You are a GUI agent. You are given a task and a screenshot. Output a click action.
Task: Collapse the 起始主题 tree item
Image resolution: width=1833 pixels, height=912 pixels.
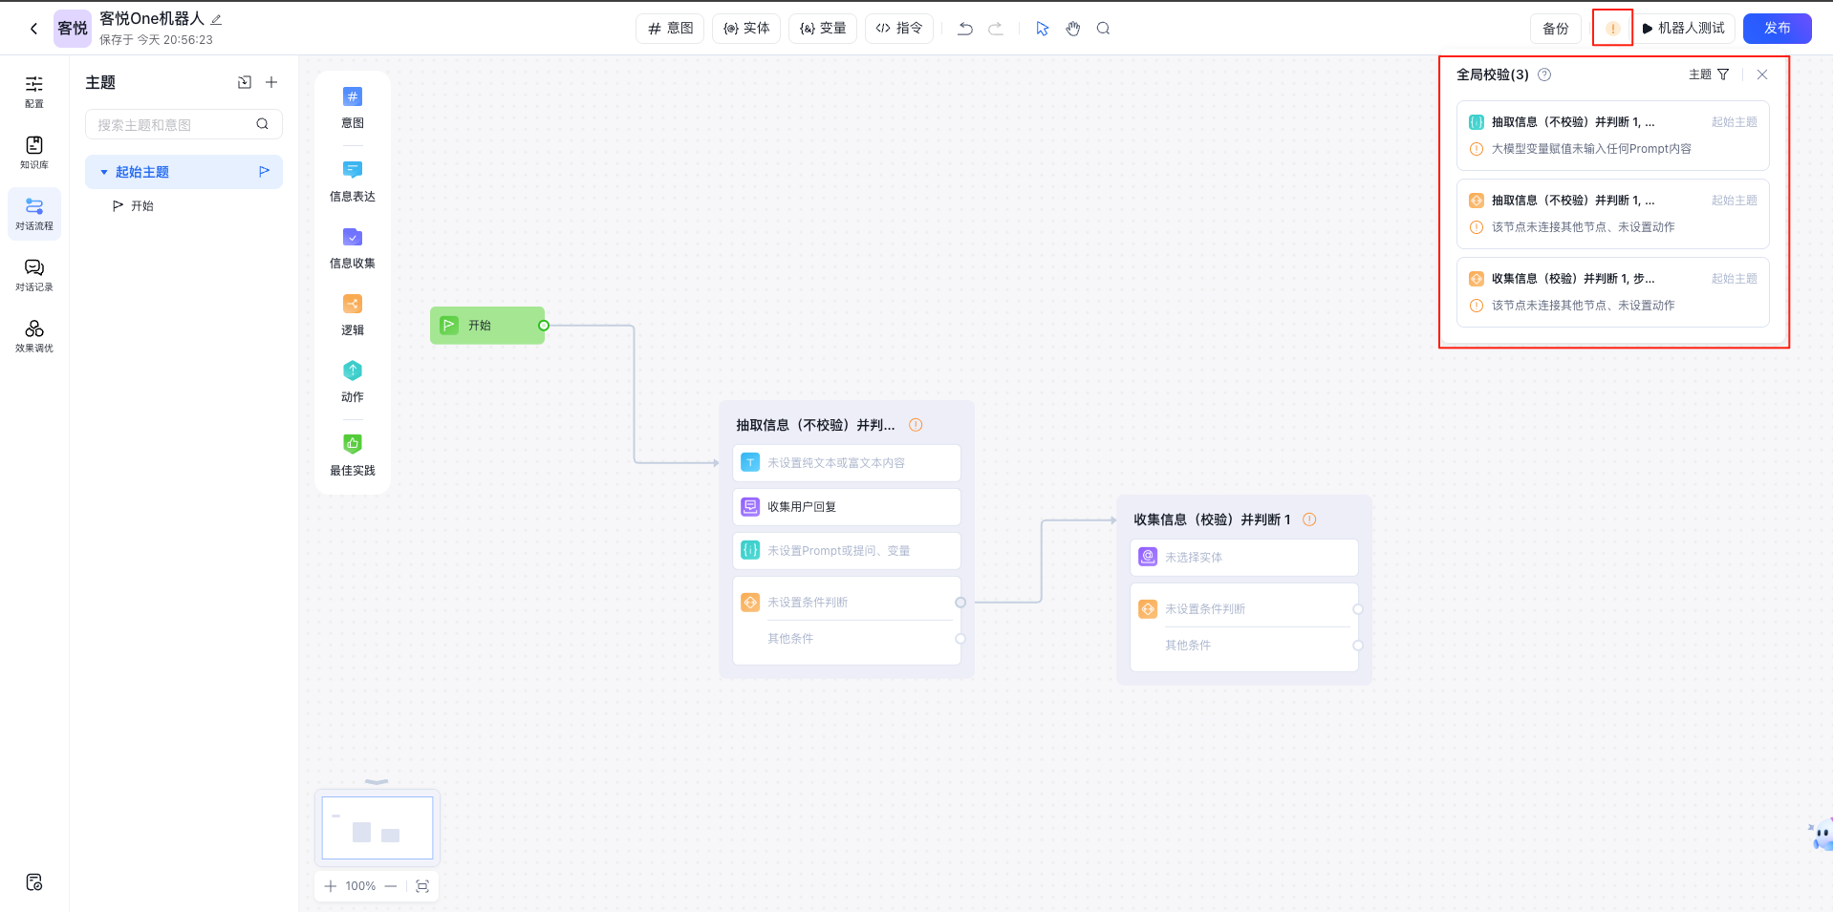click(104, 172)
